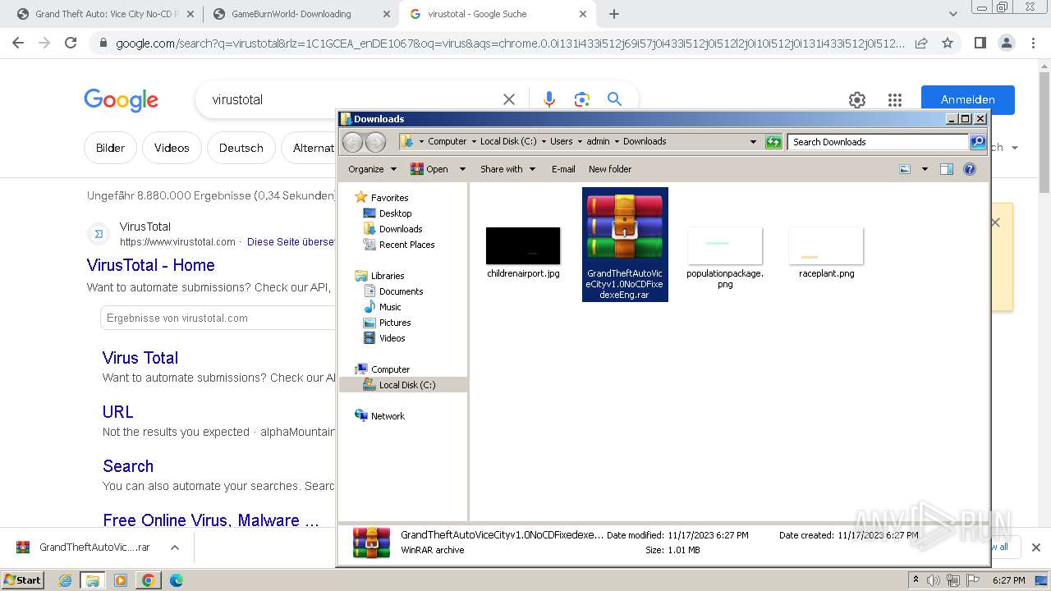Open Share with dropdown menu
This screenshot has width=1051, height=591.
[507, 169]
